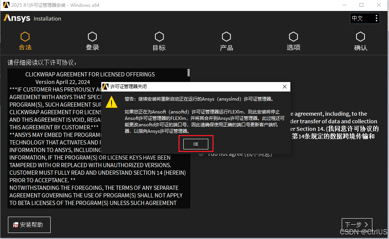This screenshot has width=389, height=239.
Task: Click the 'CLICKWRAP AGREEMENT FOR LICENSED OFFERINGS' heading
Action: tap(90, 74)
